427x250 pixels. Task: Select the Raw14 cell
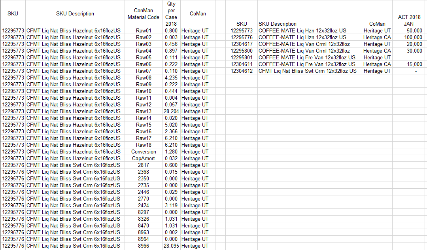click(x=144, y=118)
